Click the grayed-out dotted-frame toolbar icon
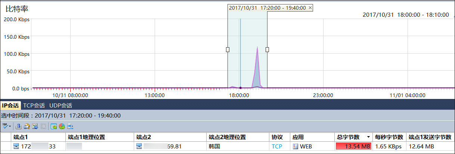Image resolution: width=455 pixels, height=154 pixels. 43,126
